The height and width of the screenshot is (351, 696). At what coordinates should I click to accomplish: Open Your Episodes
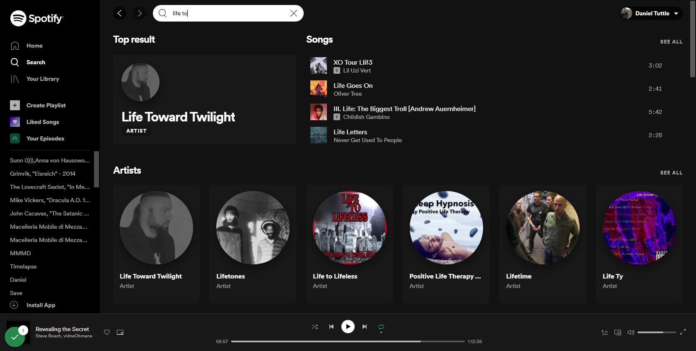37,138
